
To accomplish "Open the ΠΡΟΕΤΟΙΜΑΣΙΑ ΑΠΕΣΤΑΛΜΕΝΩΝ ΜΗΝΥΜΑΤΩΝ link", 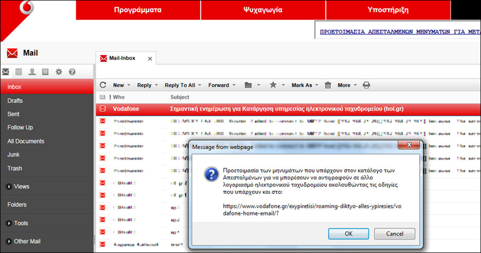I will [x=400, y=31].
